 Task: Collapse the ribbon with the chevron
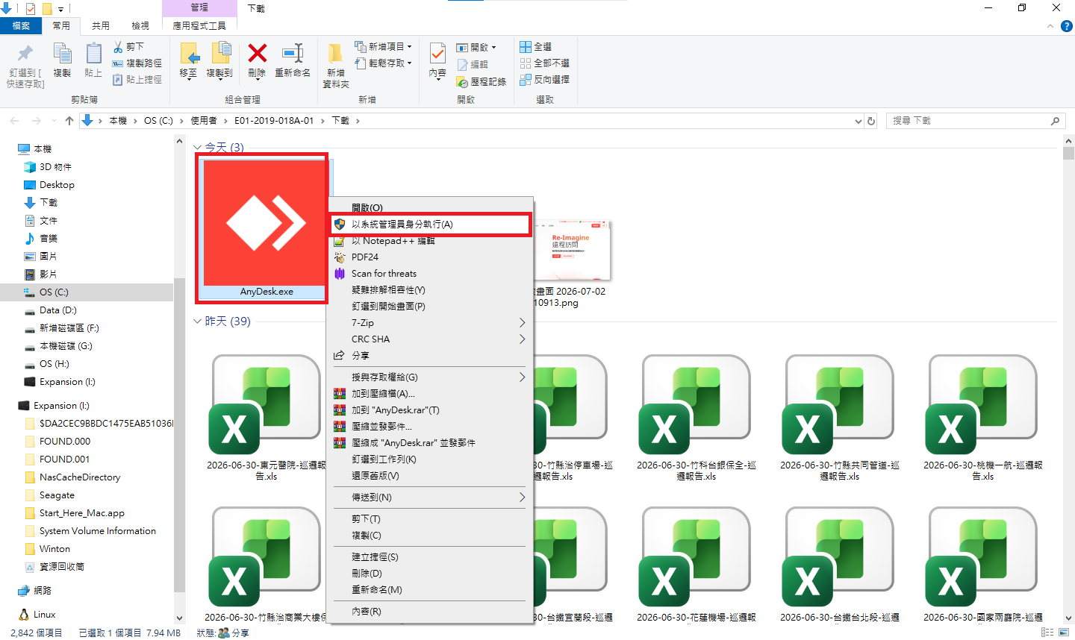click(1050, 25)
